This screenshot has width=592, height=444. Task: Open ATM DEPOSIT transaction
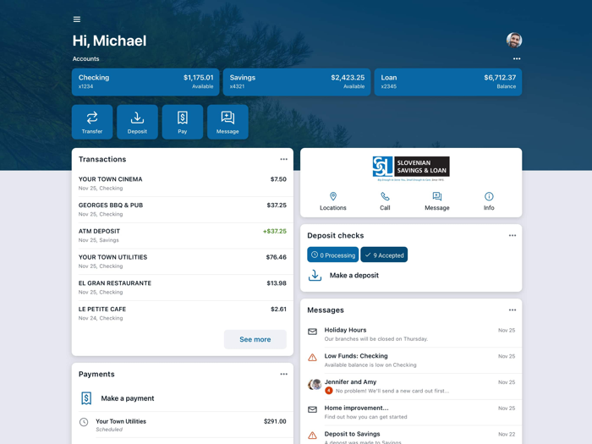coord(183,236)
